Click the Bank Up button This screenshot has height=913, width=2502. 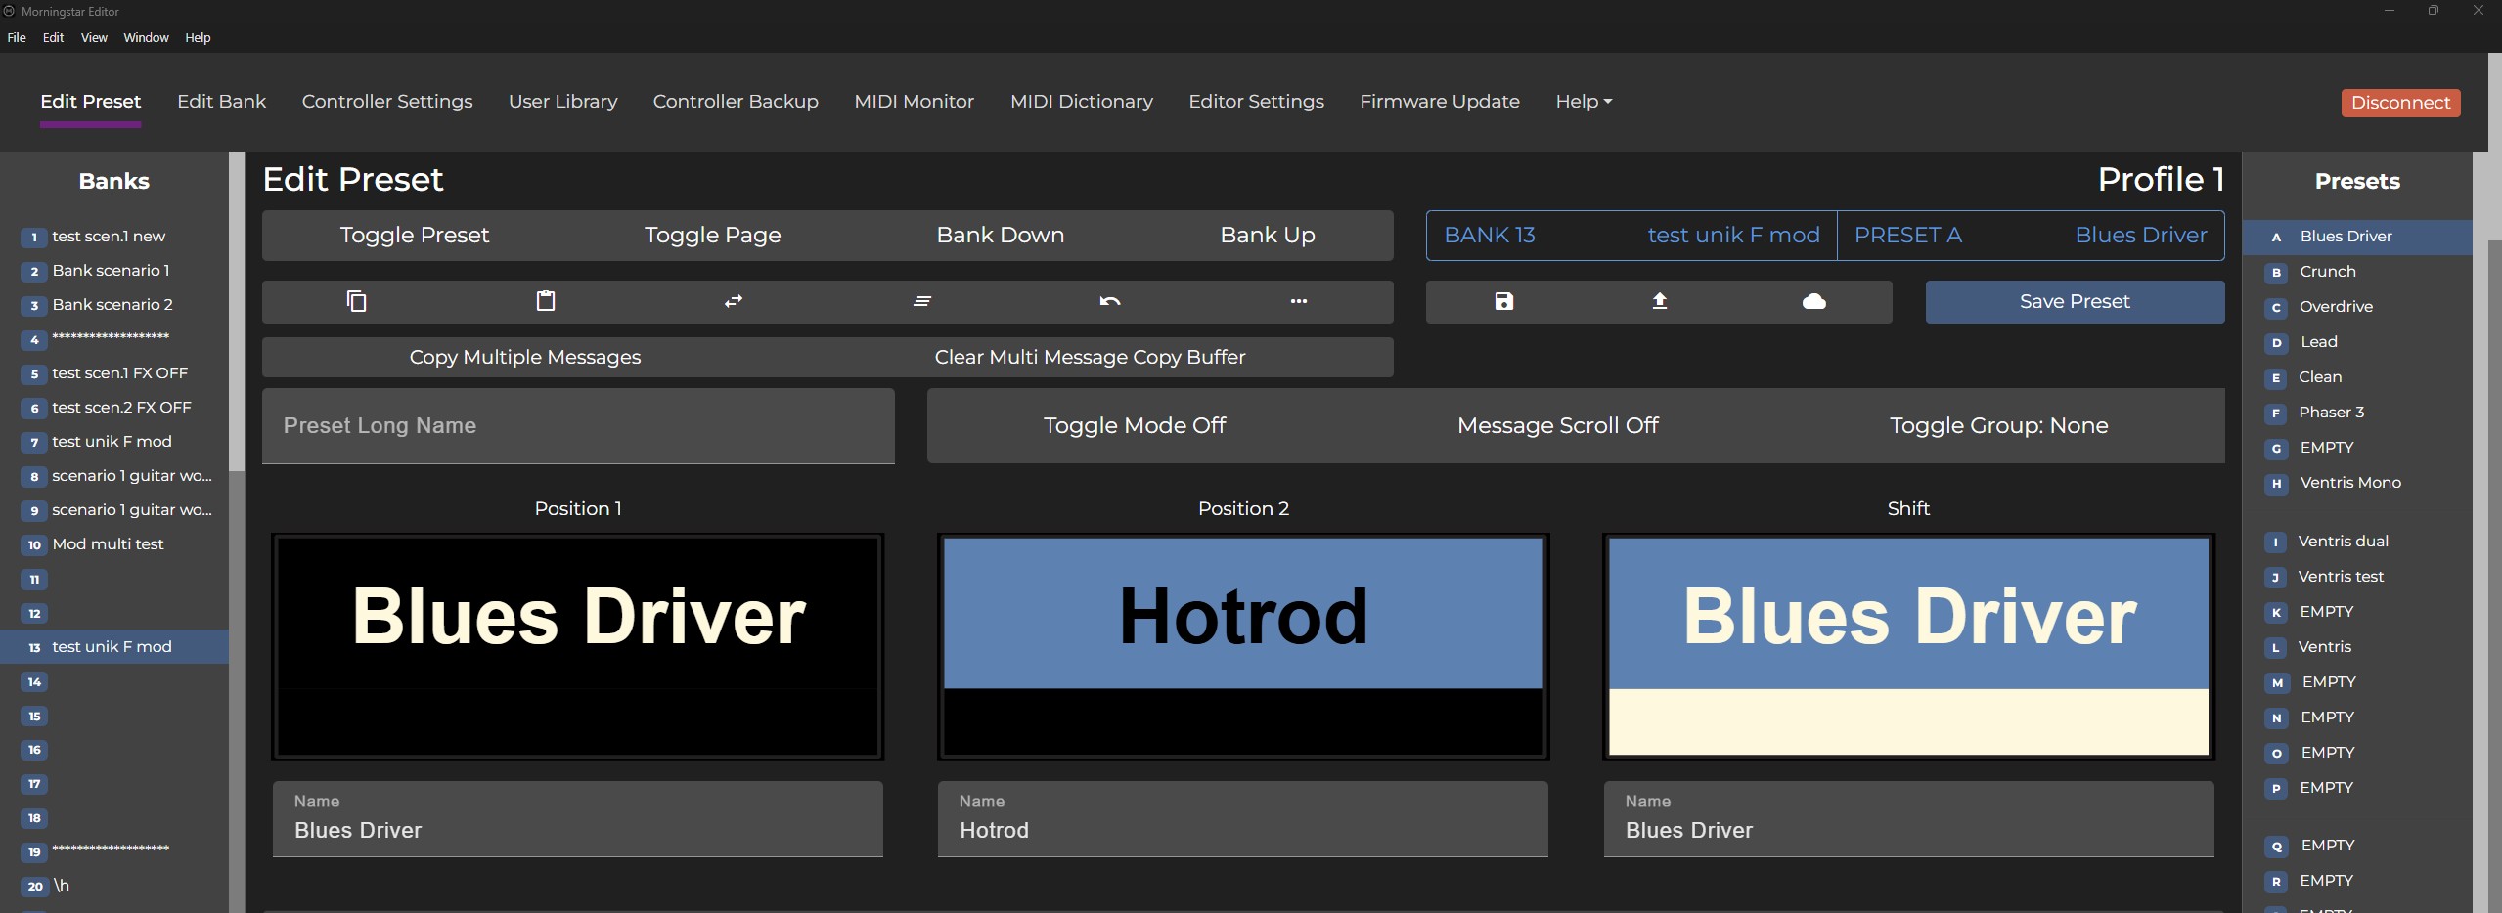(1268, 236)
